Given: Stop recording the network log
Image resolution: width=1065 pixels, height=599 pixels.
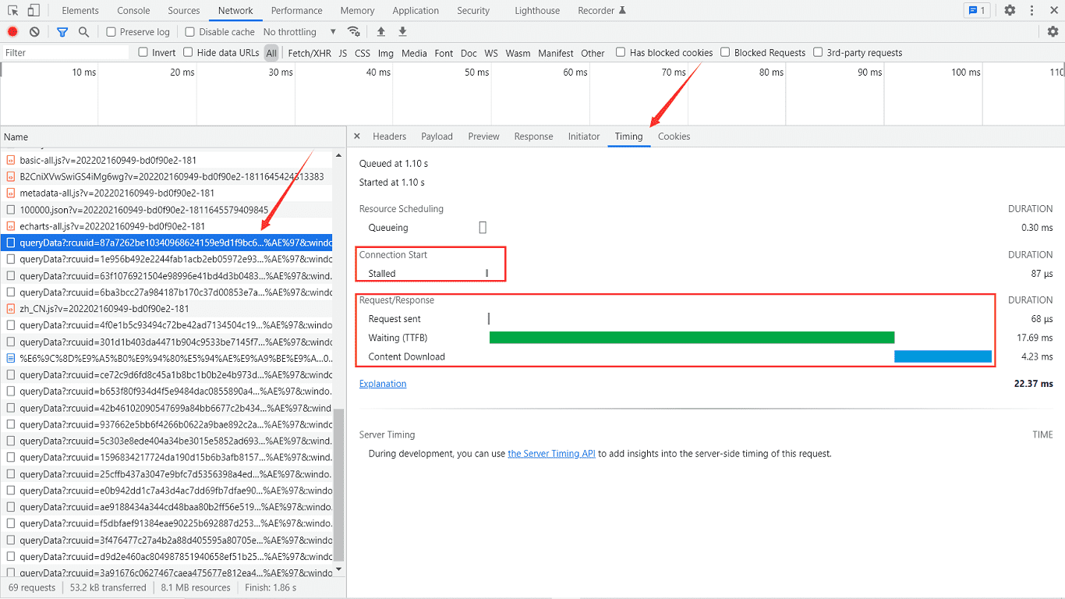Looking at the screenshot, I should click(12, 32).
